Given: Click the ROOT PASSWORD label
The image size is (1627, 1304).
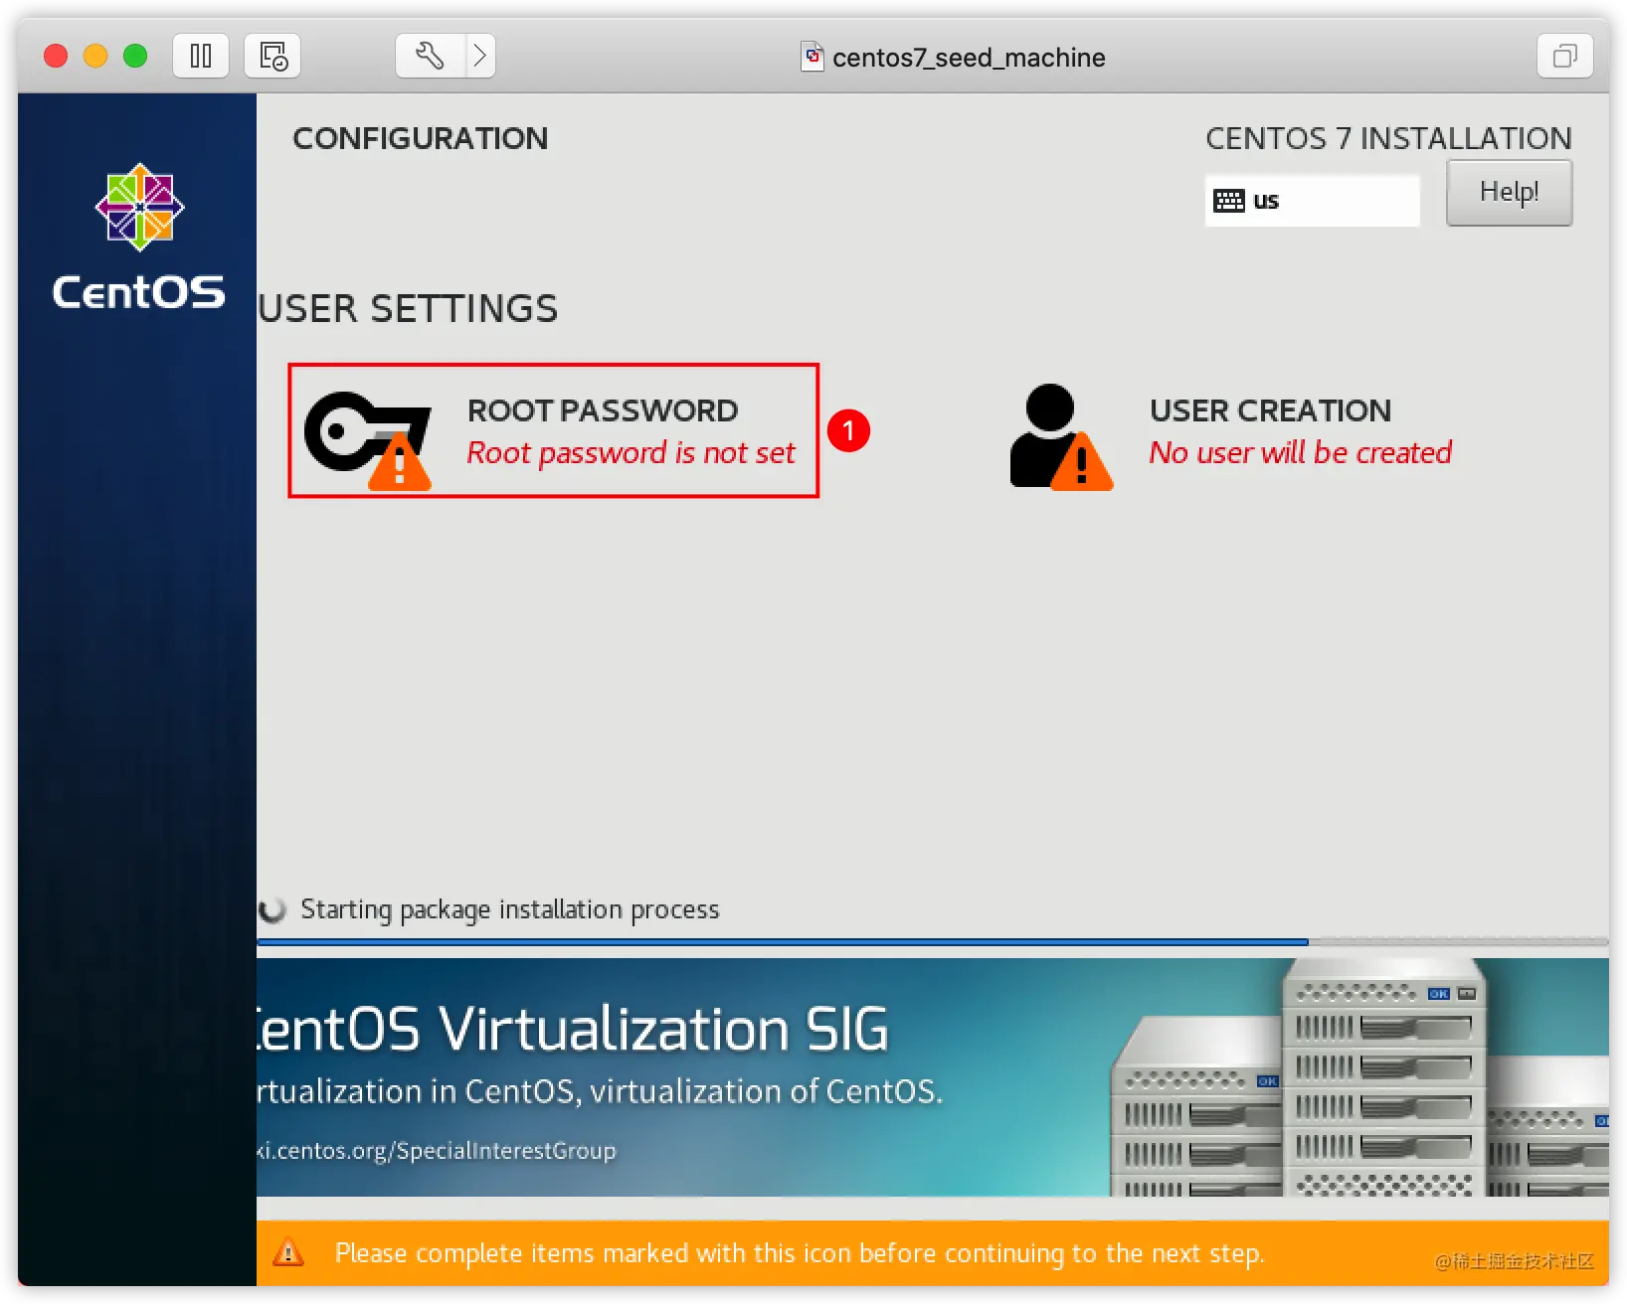Looking at the screenshot, I should [603, 410].
